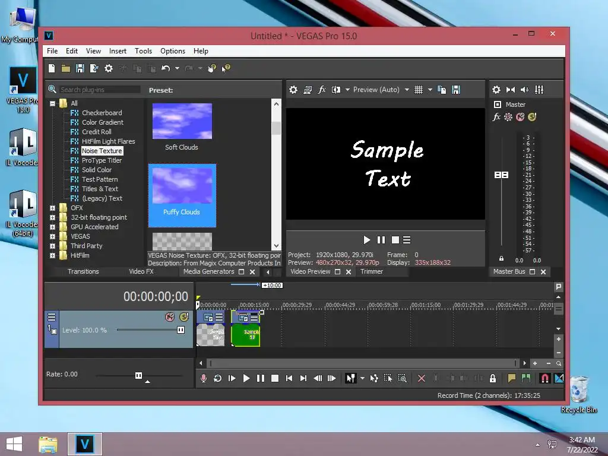This screenshot has height=456, width=608.
Task: Toggle Loop Playback in transport
Action: (x=217, y=378)
